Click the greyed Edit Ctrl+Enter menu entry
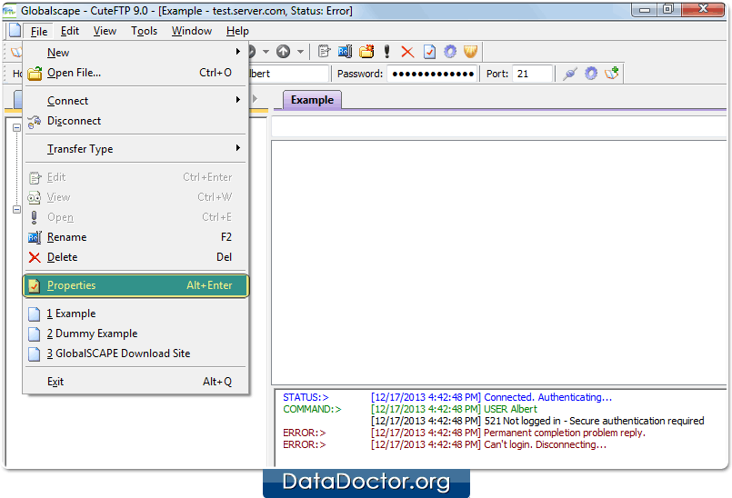This screenshot has height=498, width=732. pyautogui.click(x=135, y=177)
